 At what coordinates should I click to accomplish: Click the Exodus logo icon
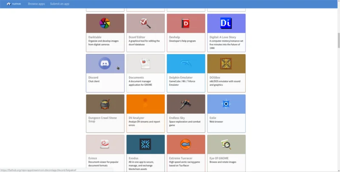click(x=145, y=144)
